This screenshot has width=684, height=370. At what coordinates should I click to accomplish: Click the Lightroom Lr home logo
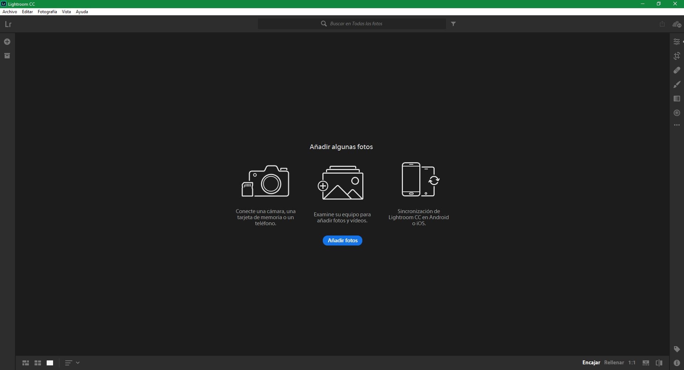click(8, 24)
